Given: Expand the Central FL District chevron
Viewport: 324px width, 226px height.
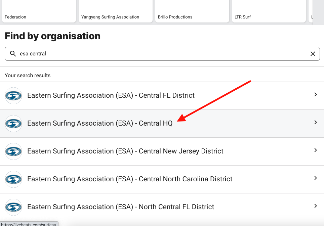Looking at the screenshot, I should [x=316, y=94].
